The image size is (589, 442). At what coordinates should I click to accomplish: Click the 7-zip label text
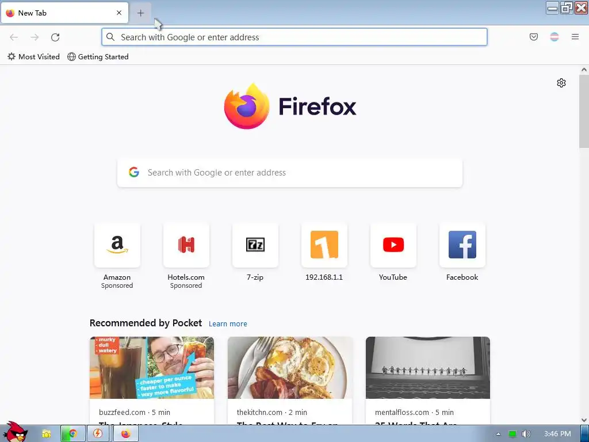point(255,277)
